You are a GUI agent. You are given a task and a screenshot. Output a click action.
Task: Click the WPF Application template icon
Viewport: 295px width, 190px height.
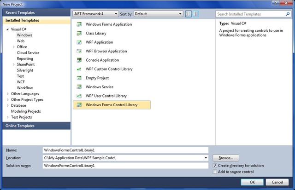pos(79,42)
